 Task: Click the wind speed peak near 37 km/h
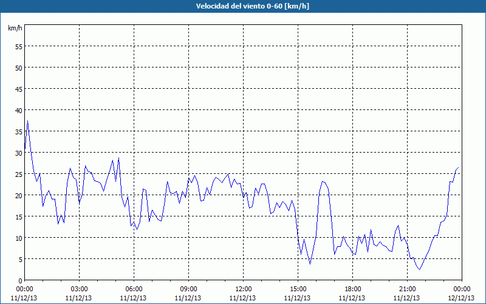pyautogui.click(x=27, y=121)
